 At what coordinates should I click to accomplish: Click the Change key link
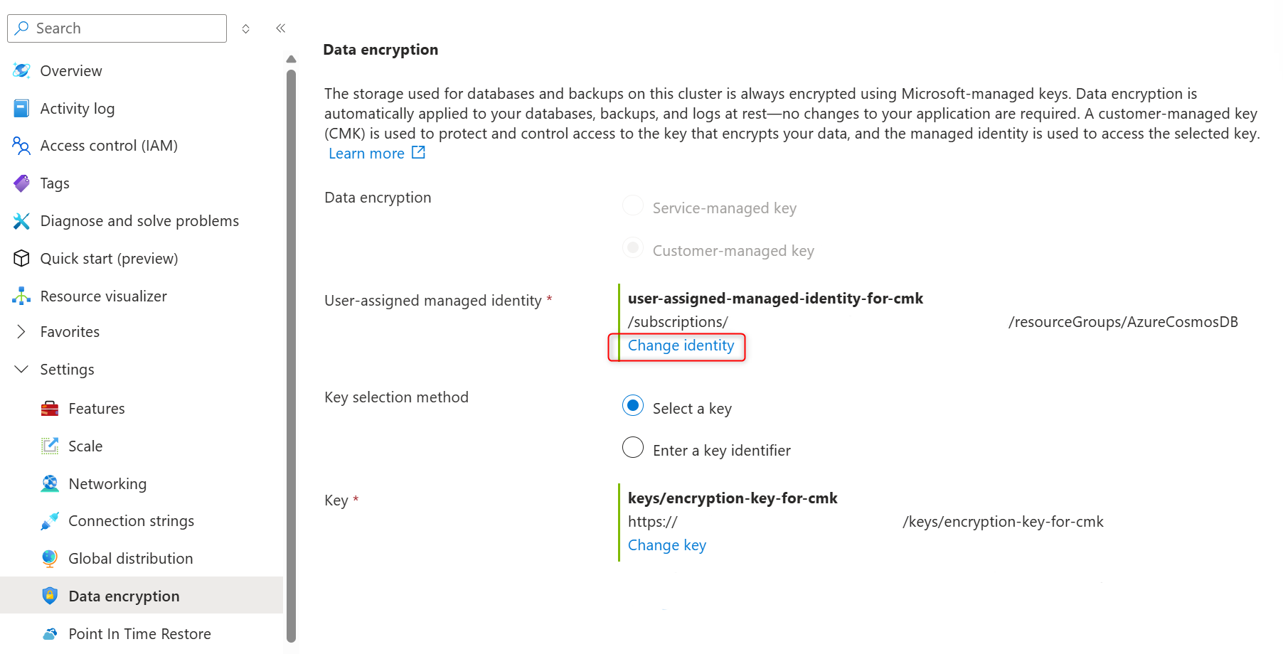(x=667, y=545)
